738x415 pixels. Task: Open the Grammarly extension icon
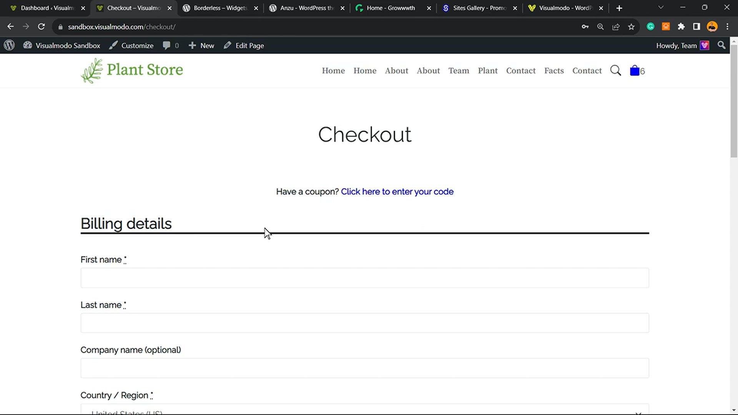click(x=650, y=27)
